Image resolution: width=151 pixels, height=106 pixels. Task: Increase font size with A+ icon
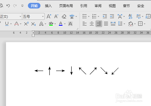click(x=49, y=16)
